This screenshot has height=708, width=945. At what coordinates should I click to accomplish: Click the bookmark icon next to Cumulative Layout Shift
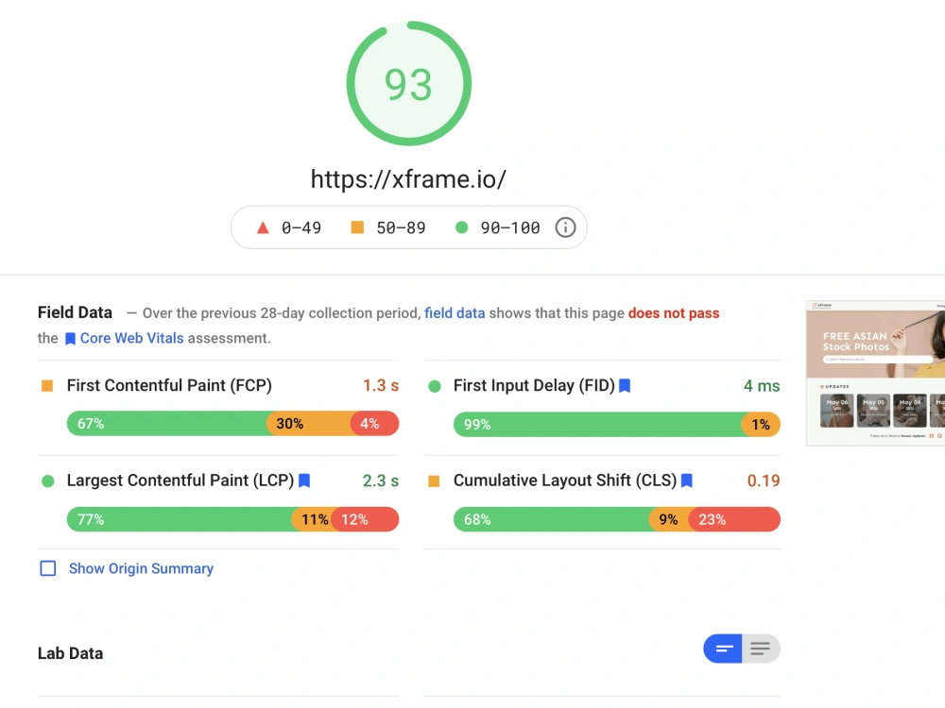[x=686, y=480]
